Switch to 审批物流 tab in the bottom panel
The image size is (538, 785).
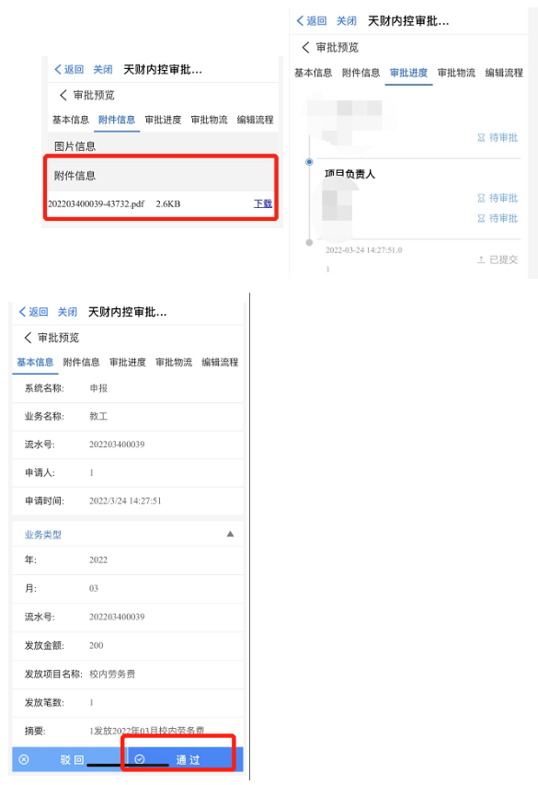tap(174, 362)
